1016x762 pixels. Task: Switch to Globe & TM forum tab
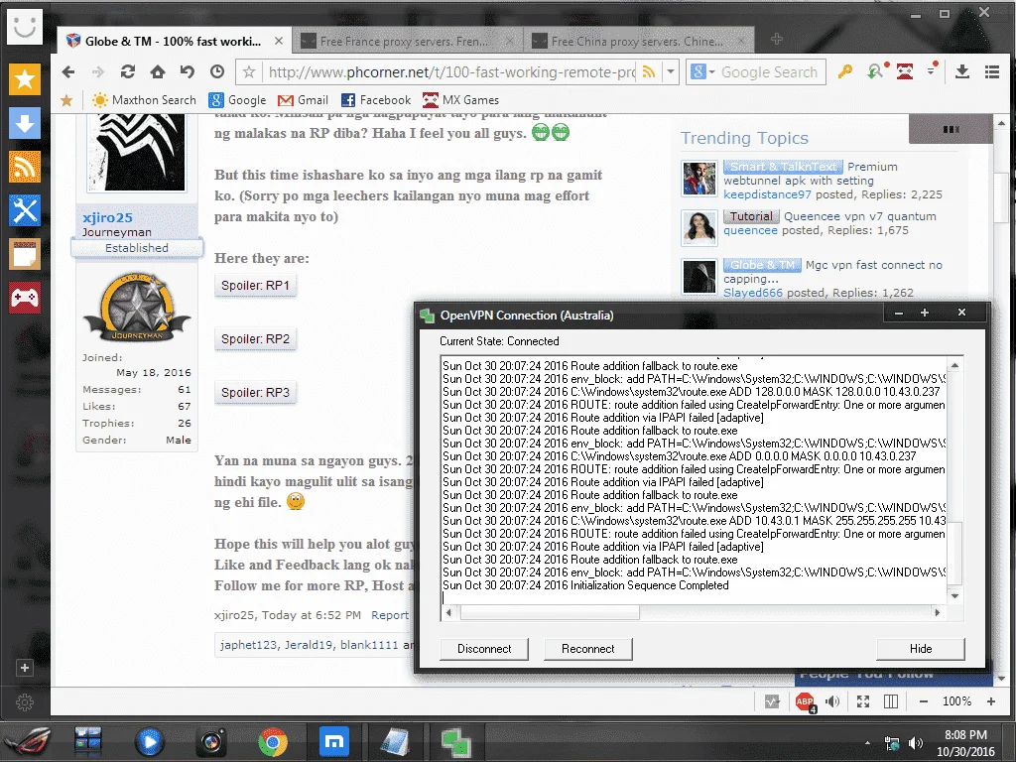point(173,41)
